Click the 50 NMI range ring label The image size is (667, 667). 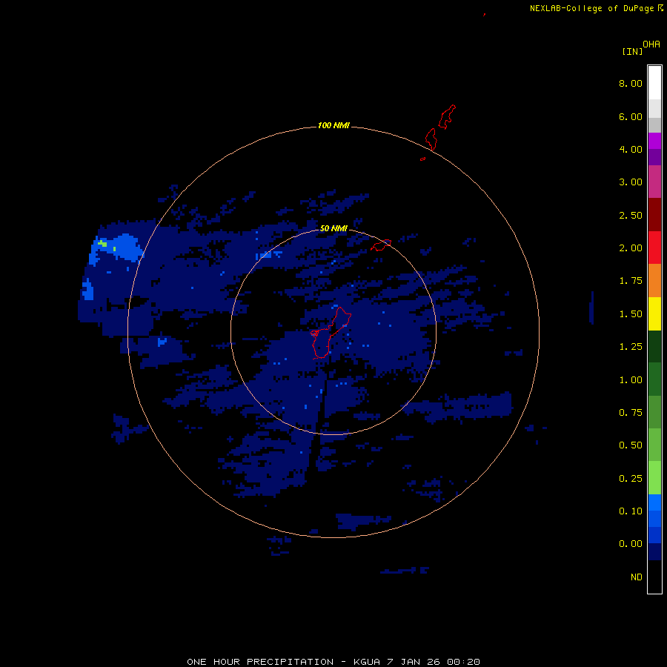(333, 229)
